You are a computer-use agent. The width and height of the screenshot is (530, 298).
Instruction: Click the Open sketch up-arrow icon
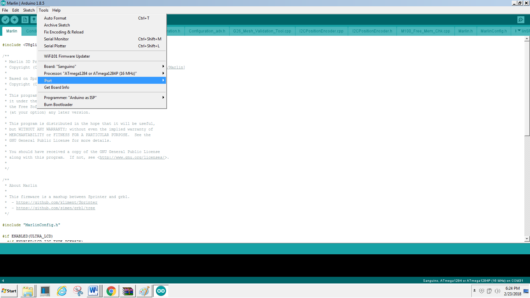point(33,20)
